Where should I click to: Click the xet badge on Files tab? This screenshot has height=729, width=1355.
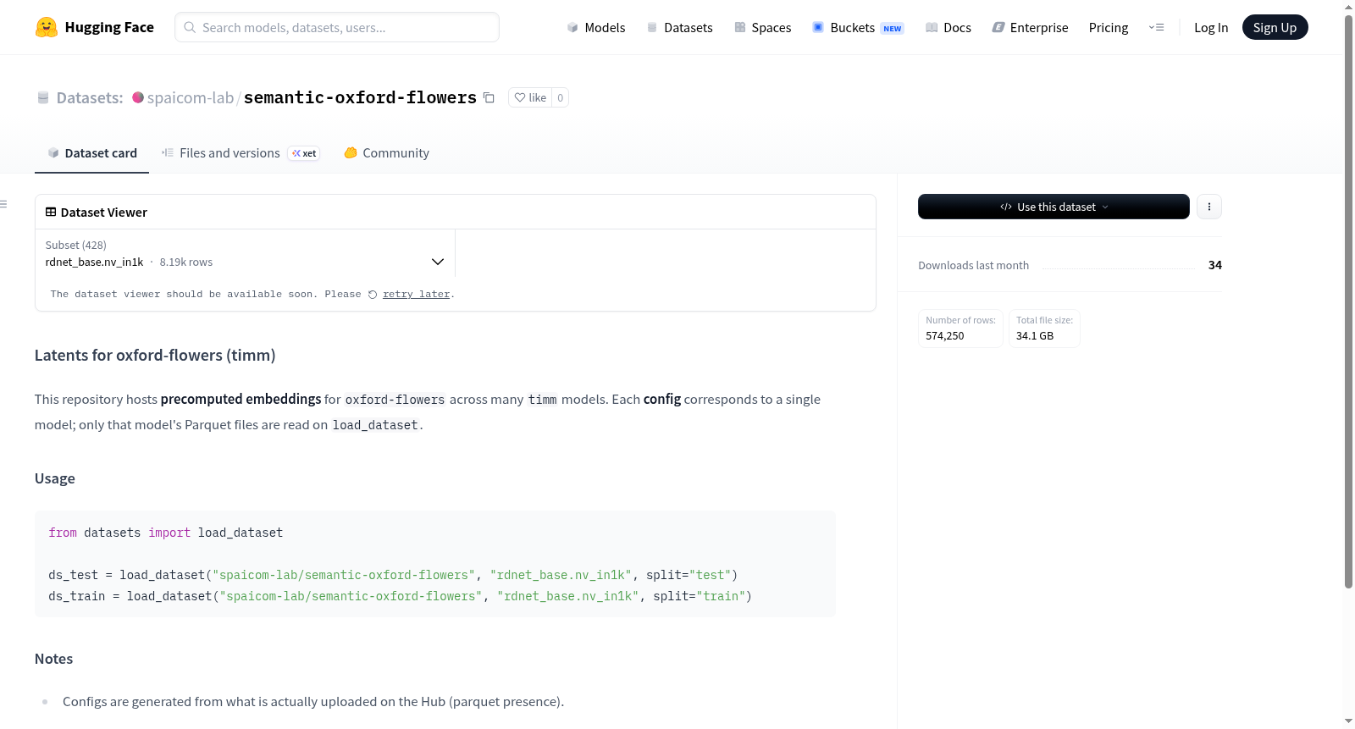[304, 153]
